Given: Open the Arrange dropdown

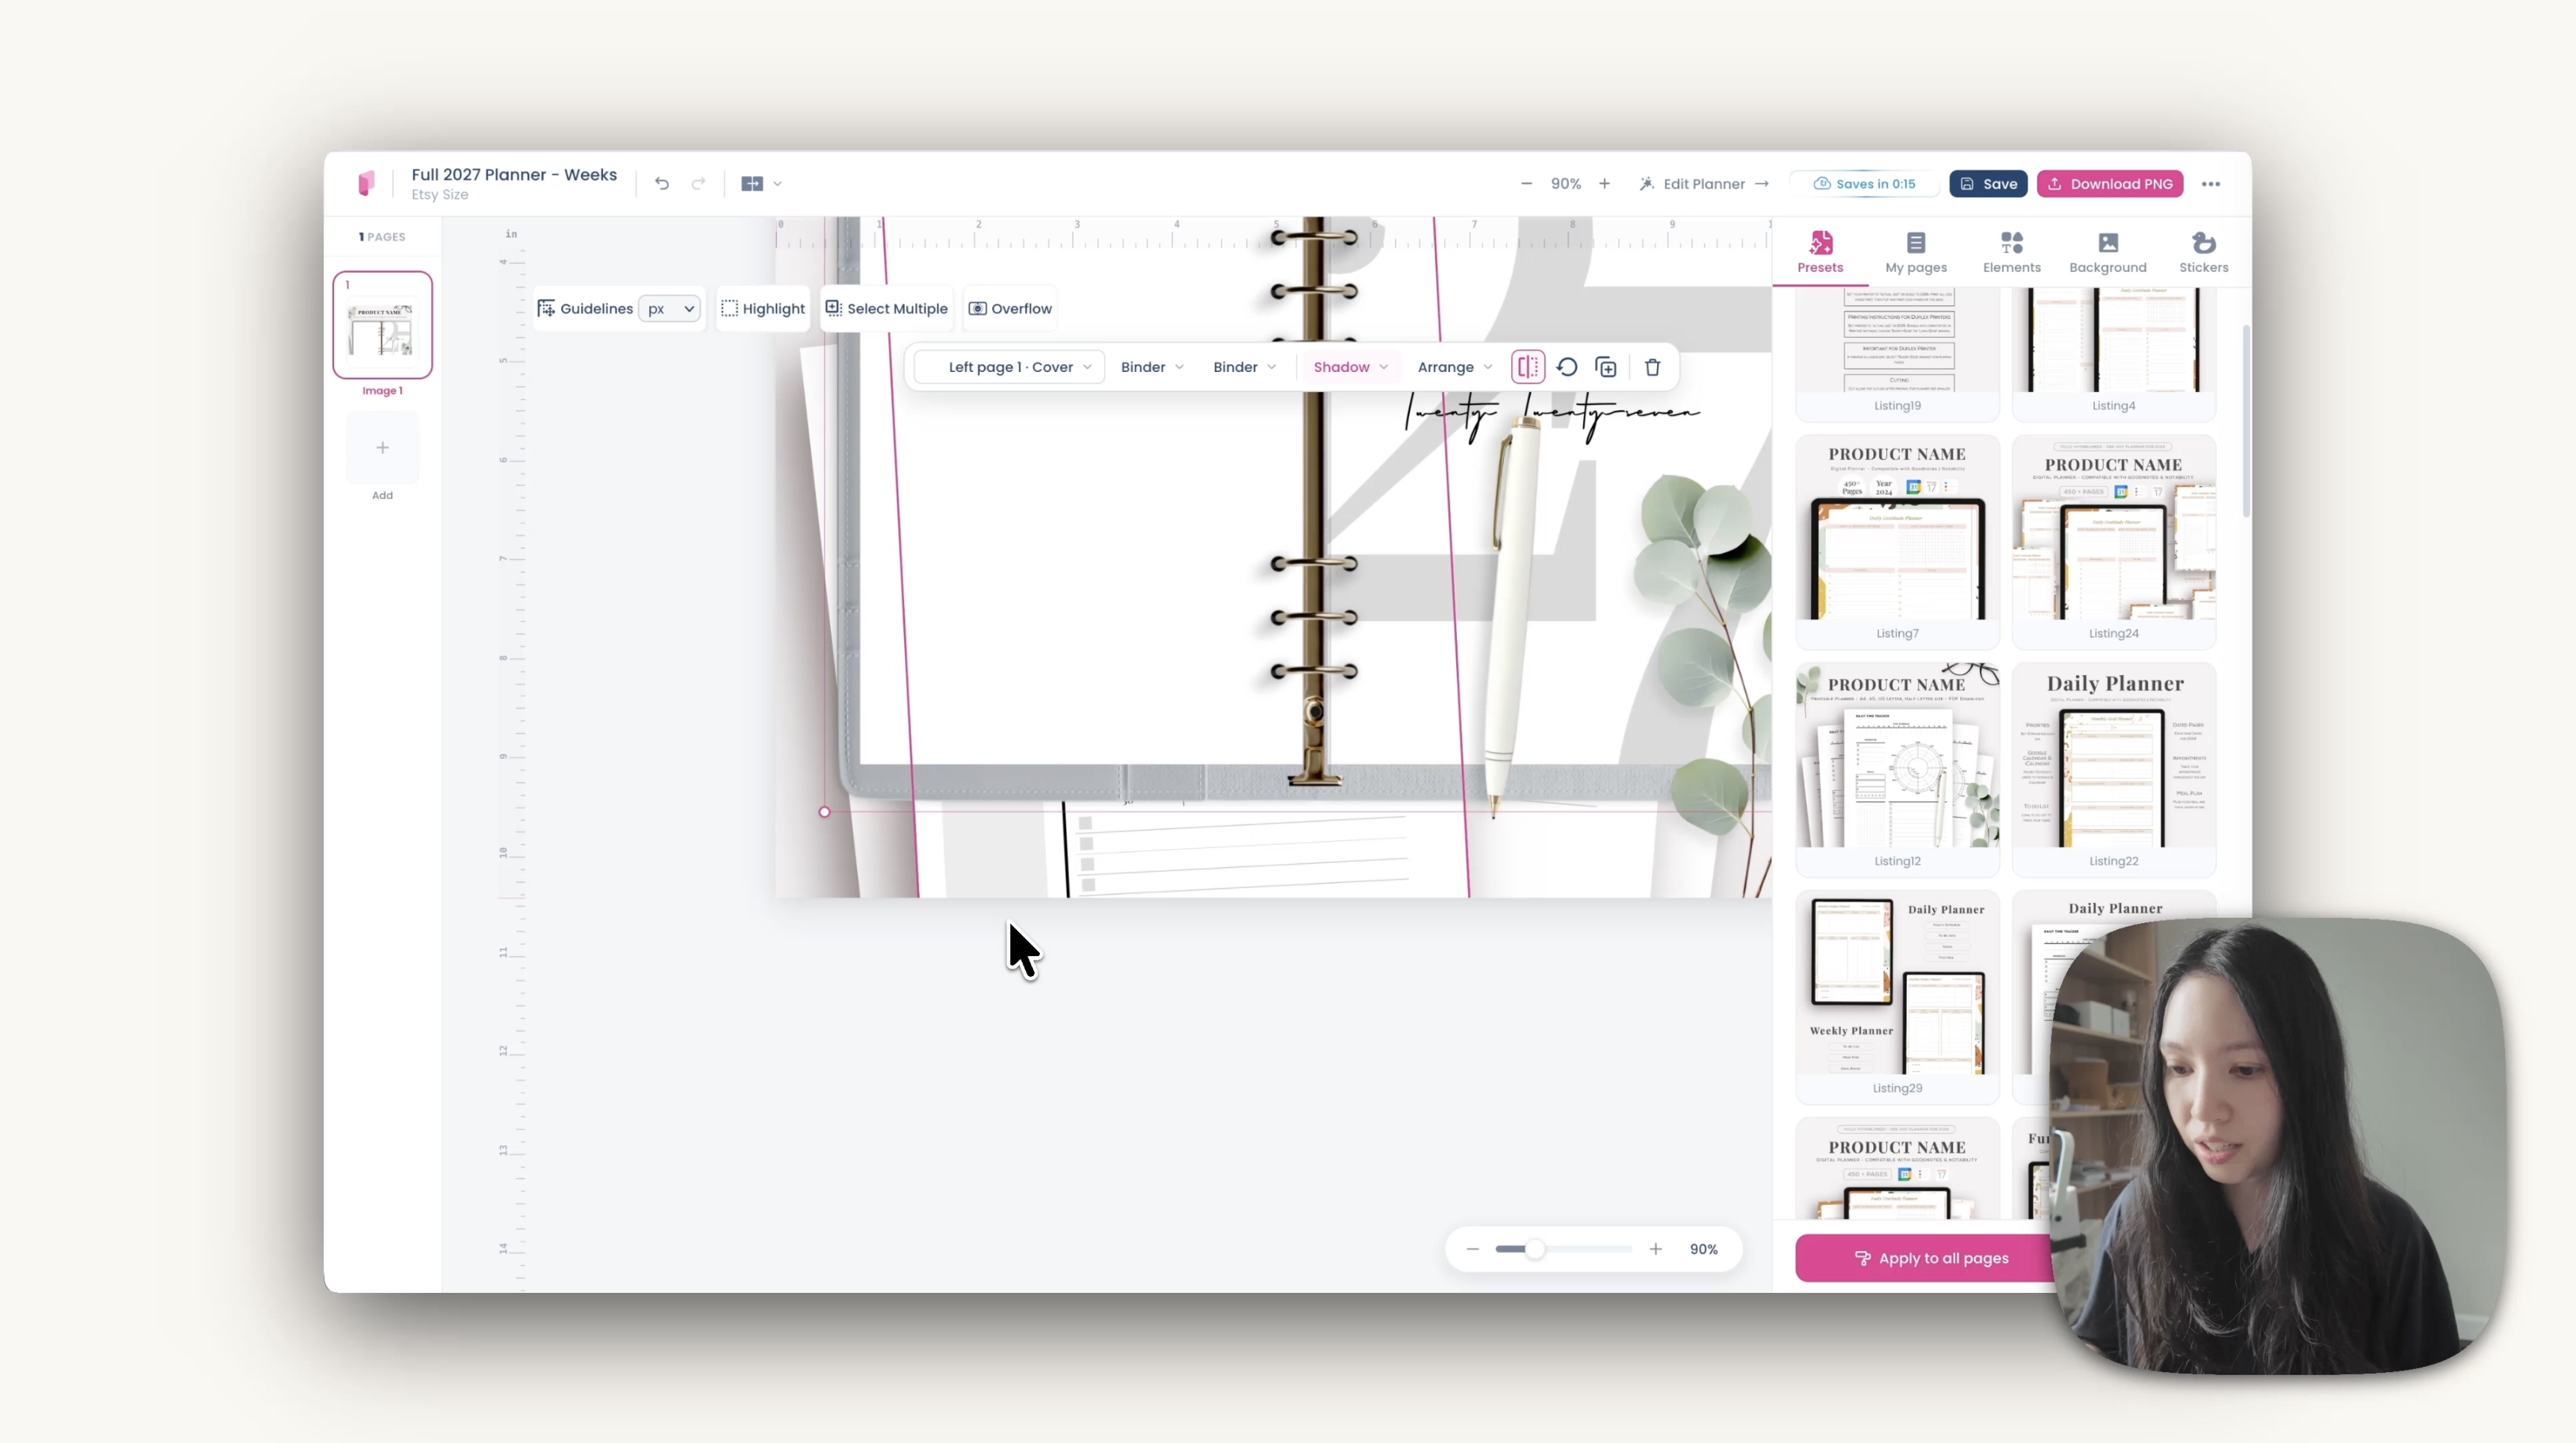Looking at the screenshot, I should pyautogui.click(x=1454, y=367).
